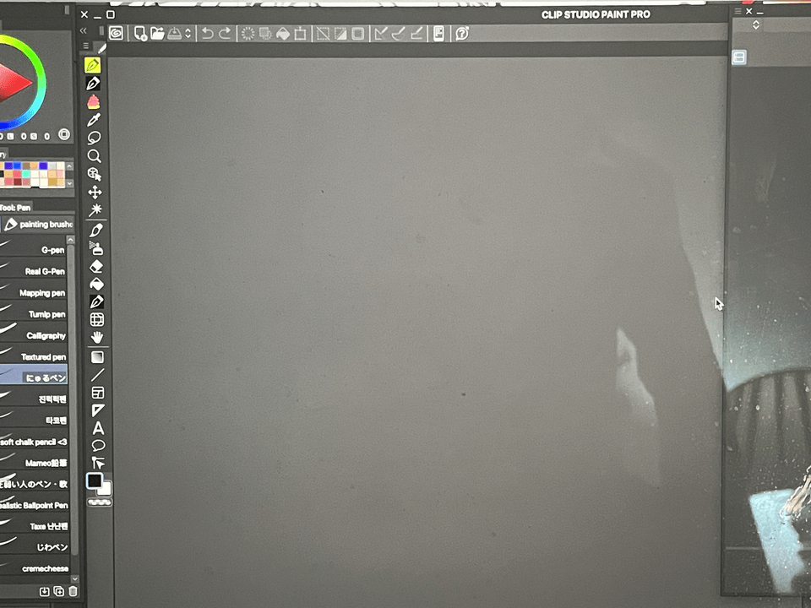Toggle snap to ruler in the command bar
This screenshot has width=811, height=608.
point(381,34)
